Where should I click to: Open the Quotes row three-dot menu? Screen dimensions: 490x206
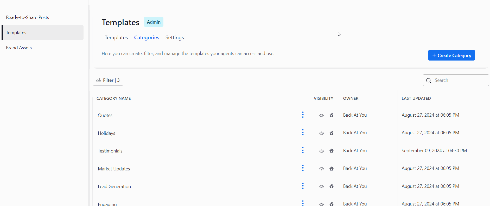[303, 115]
